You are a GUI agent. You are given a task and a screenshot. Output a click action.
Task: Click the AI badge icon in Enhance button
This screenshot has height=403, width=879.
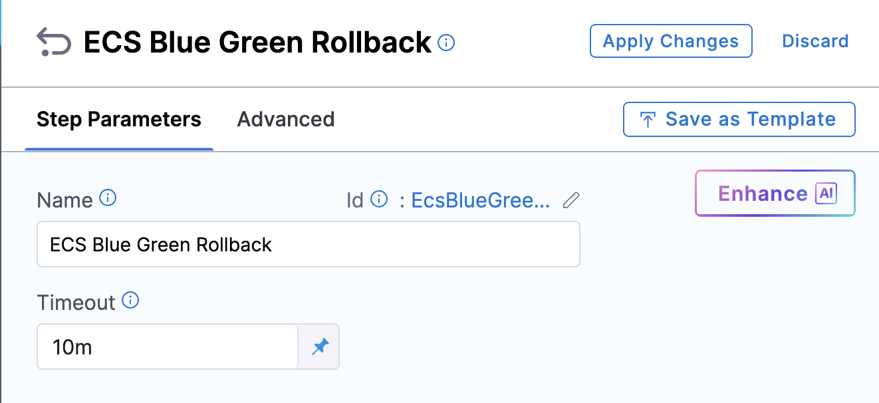[x=826, y=194]
